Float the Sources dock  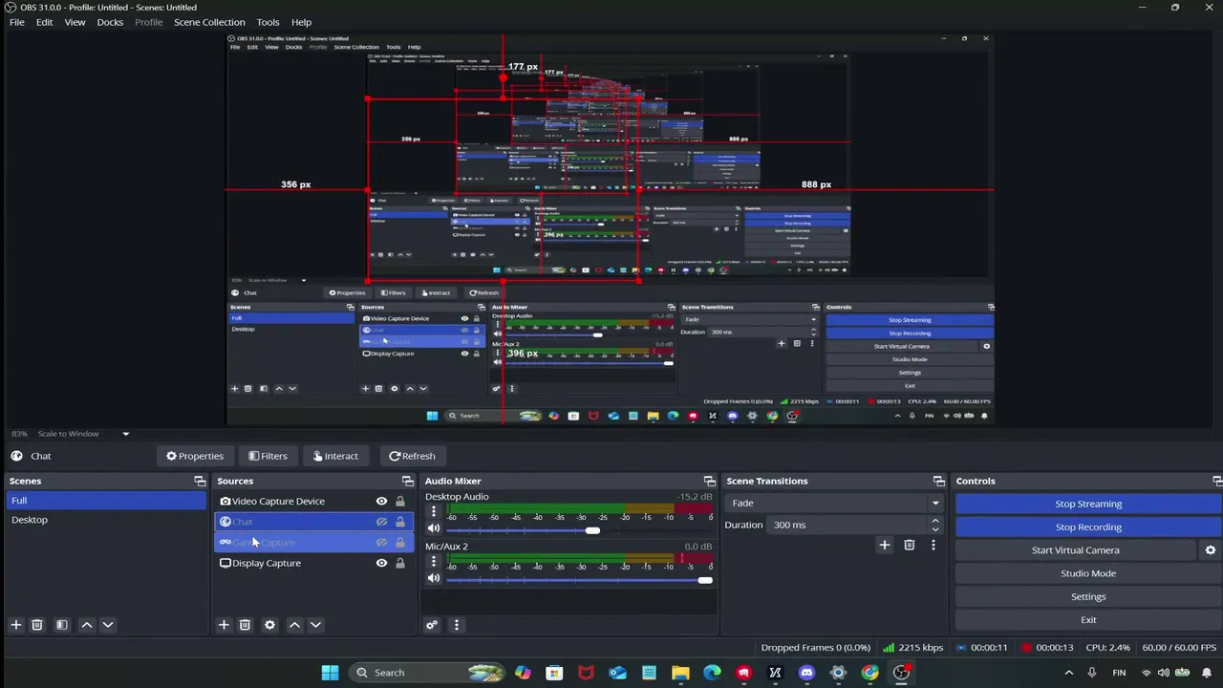[x=408, y=481]
